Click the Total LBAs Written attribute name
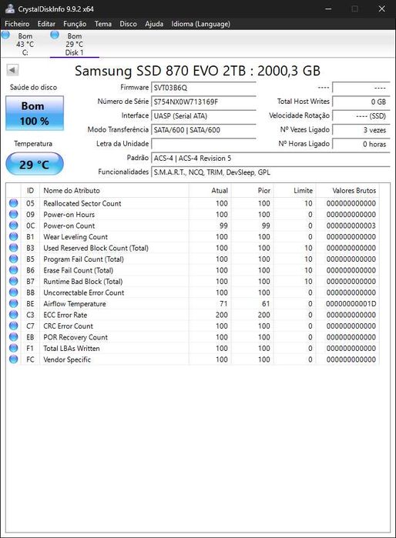Screen dimensions: 396x538 tap(72, 348)
